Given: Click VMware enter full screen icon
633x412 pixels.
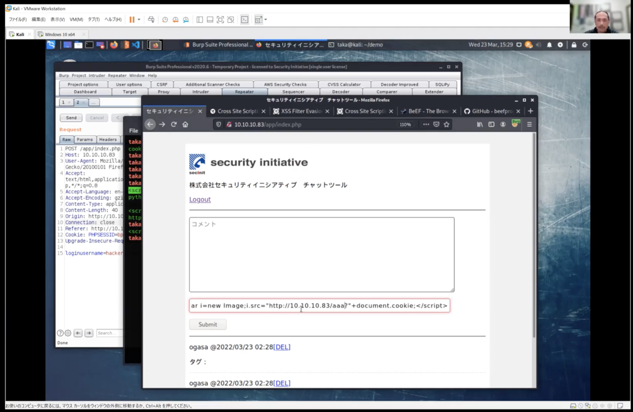Looking at the screenshot, I should click(220, 19).
